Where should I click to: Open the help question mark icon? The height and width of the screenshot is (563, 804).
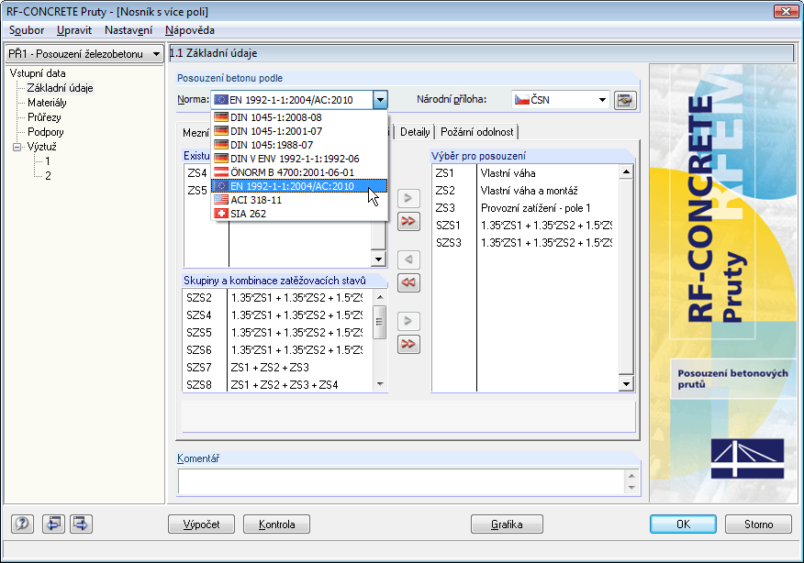tap(22, 524)
